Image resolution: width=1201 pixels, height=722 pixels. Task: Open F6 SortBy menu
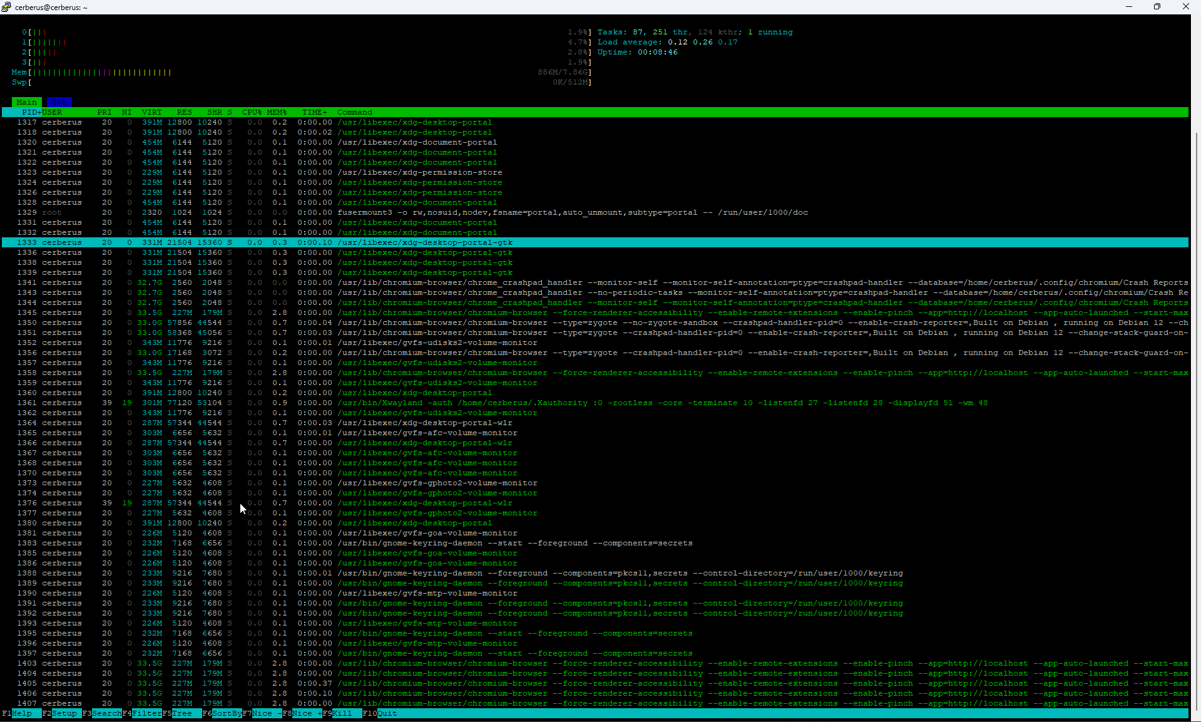point(222,713)
